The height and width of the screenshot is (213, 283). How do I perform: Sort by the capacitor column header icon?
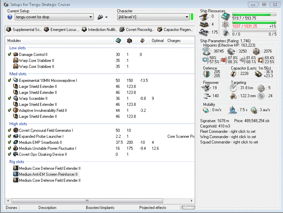tap(142, 41)
